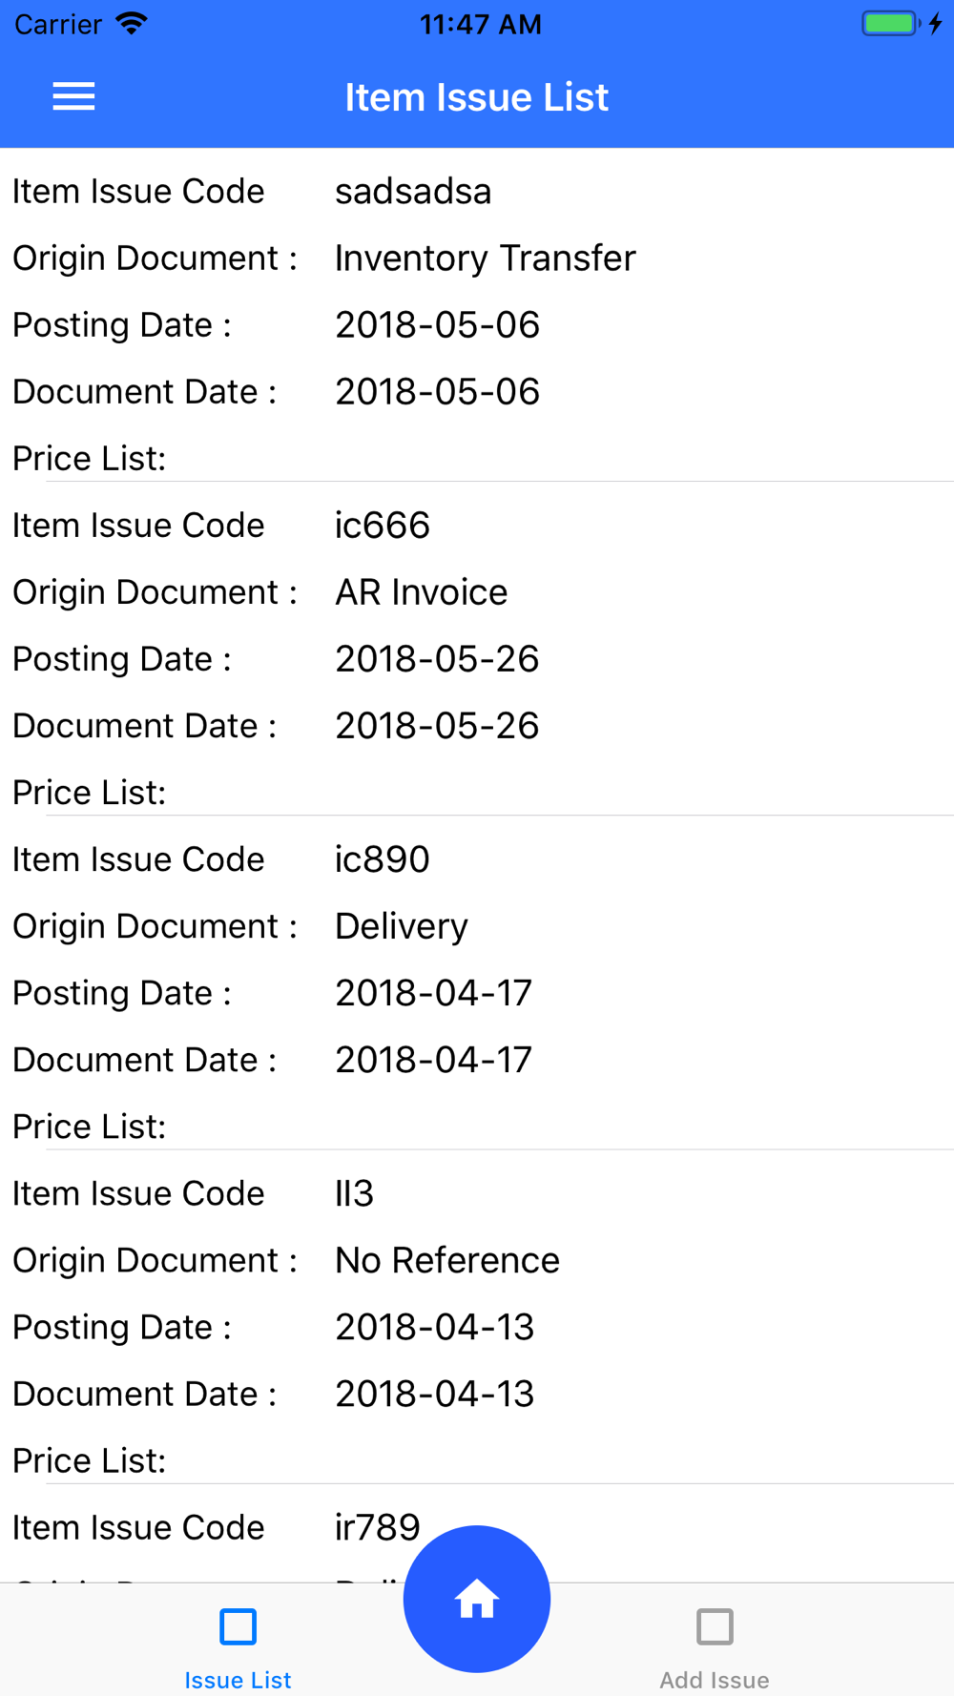Open the Issue List tab label
This screenshot has width=954, height=1696.
point(238,1680)
